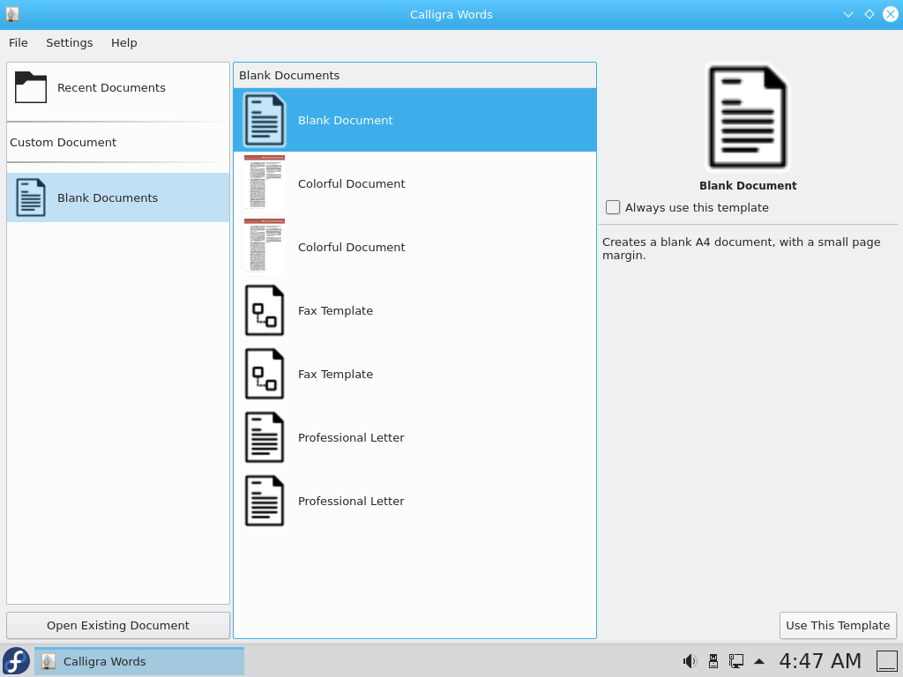
Task: Click the Calligra Words title bar icon
Action: pyautogui.click(x=12, y=14)
